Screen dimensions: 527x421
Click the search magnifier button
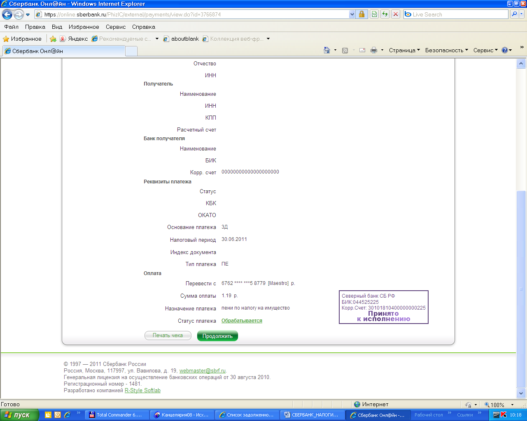coord(514,14)
